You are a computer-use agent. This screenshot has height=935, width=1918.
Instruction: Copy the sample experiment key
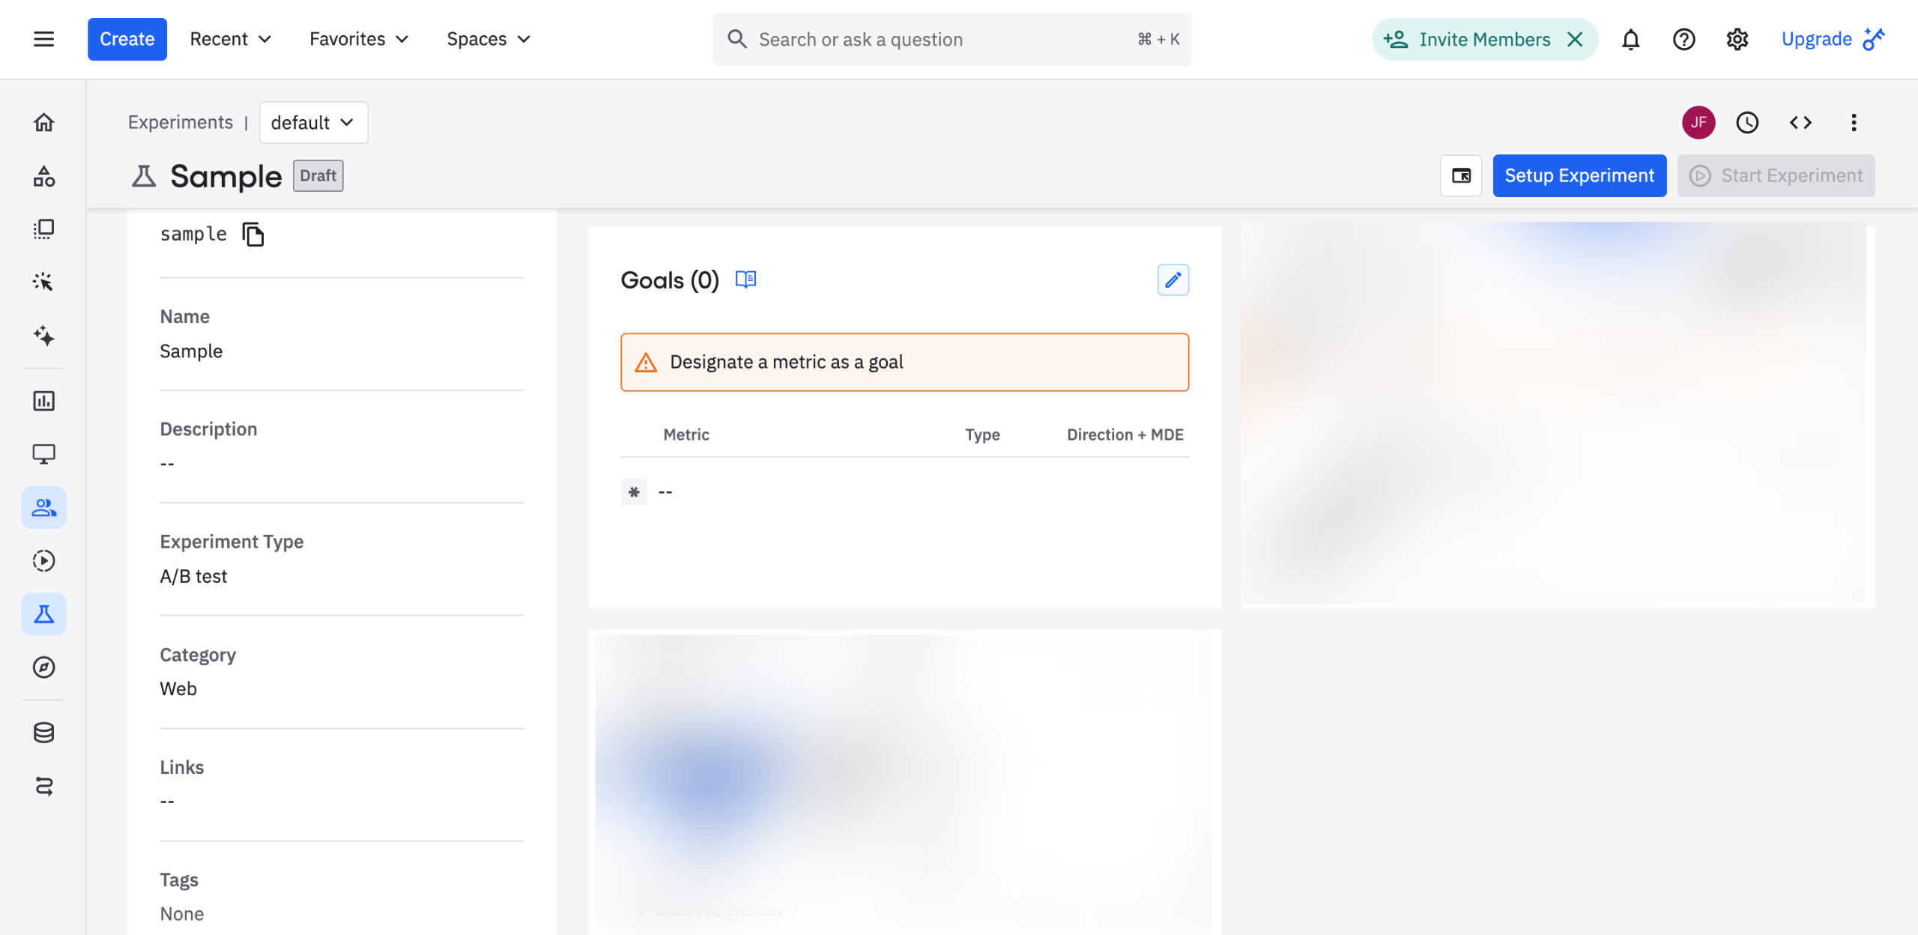tap(253, 234)
